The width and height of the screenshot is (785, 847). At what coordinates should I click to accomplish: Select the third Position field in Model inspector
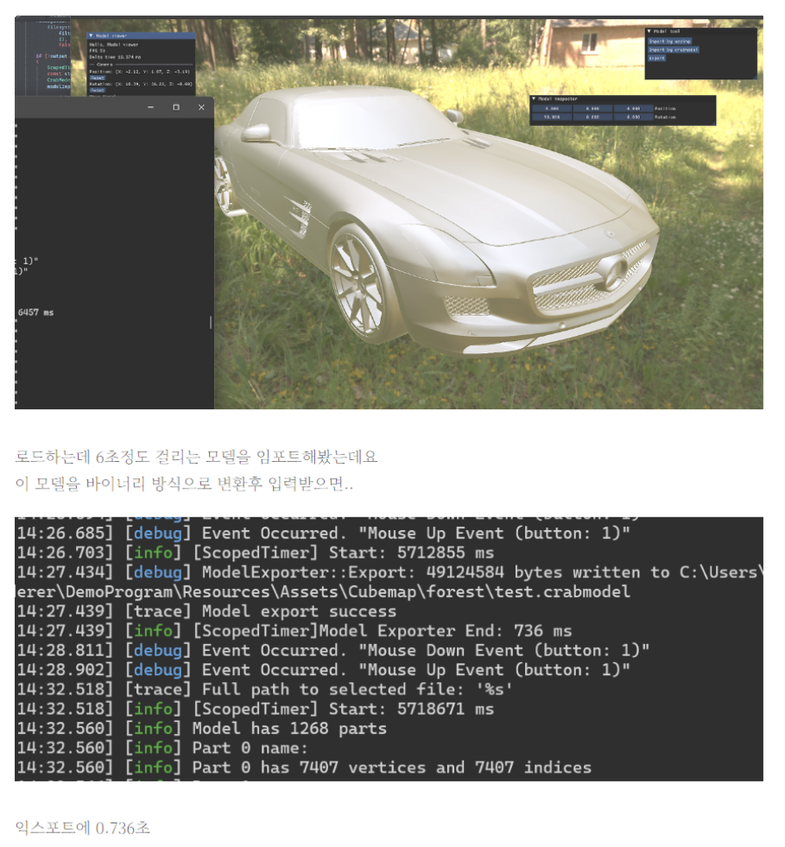tap(633, 109)
